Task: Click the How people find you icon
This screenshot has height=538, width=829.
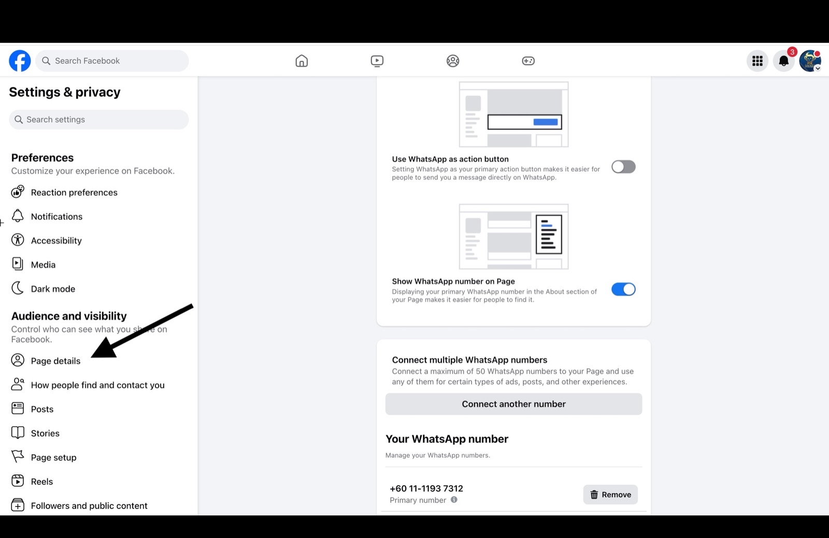Action: click(x=18, y=384)
